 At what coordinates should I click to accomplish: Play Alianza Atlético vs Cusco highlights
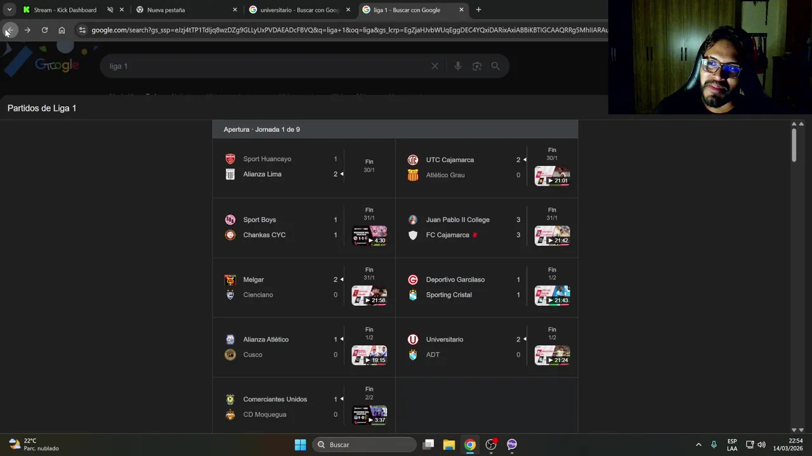tap(369, 355)
